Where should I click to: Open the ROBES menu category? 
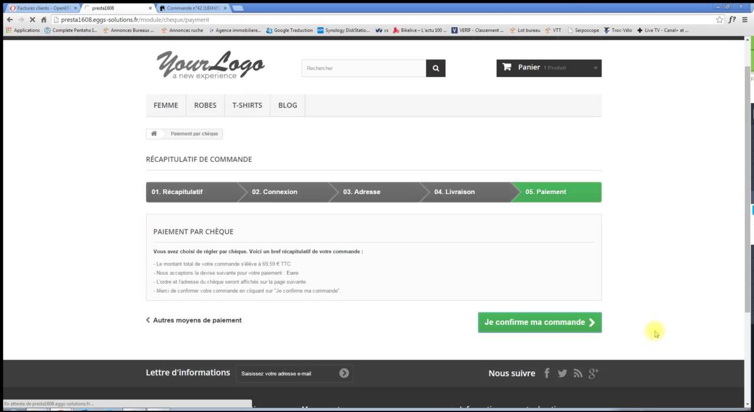(205, 105)
